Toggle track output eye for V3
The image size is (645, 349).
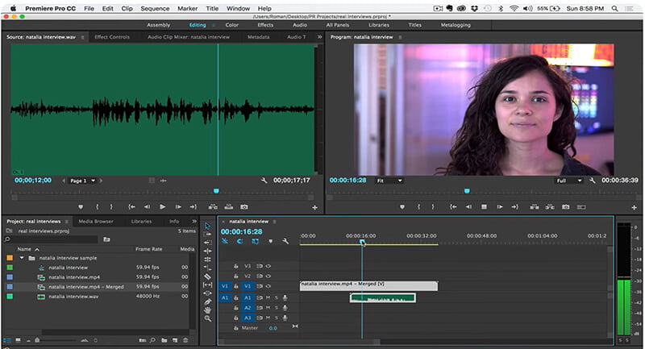[x=268, y=266]
